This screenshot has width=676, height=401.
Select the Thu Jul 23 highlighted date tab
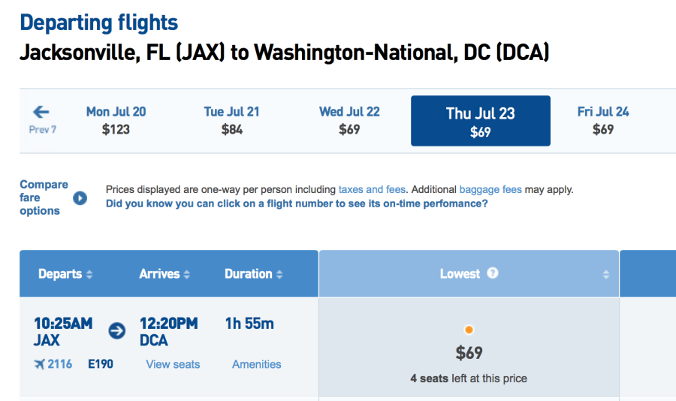point(480,121)
